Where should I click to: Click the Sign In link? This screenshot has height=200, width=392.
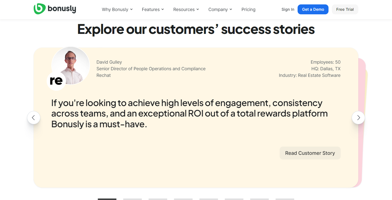[288, 9]
